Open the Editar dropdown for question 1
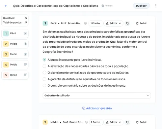The width and height of the screenshot is (162, 129). [113, 23]
